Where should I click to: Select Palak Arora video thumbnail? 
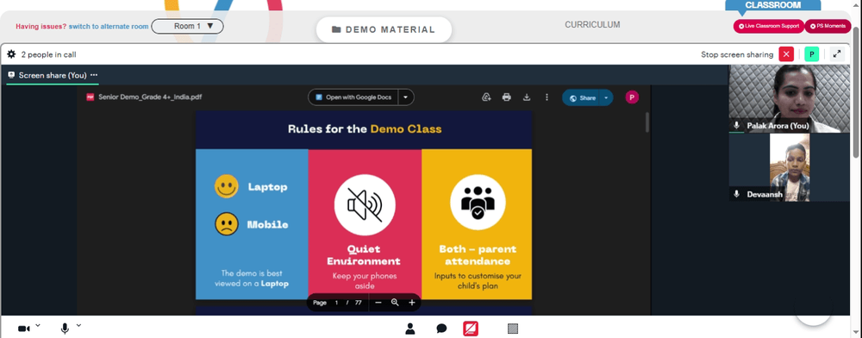(x=790, y=99)
